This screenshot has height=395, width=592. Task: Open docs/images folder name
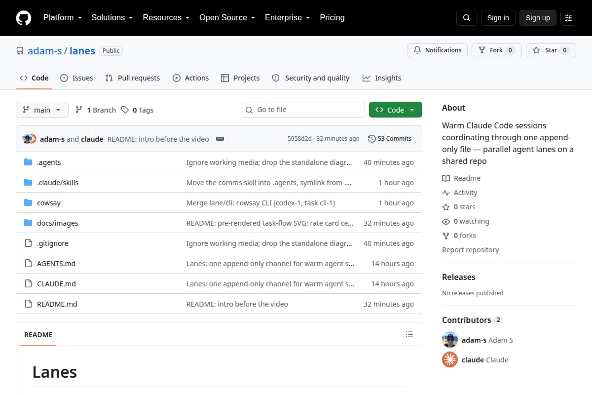(58, 223)
